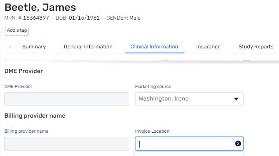Click the Add a tag button
Image resolution: width=279 pixels, height=156 pixels.
click(x=17, y=31)
